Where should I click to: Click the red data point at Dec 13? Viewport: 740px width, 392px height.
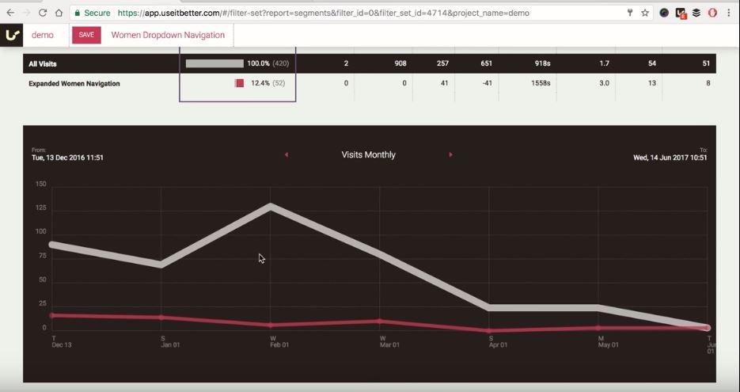click(52, 315)
